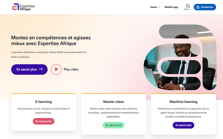Select the E-learning card title
This screenshot has height=139, width=223.
click(x=43, y=102)
